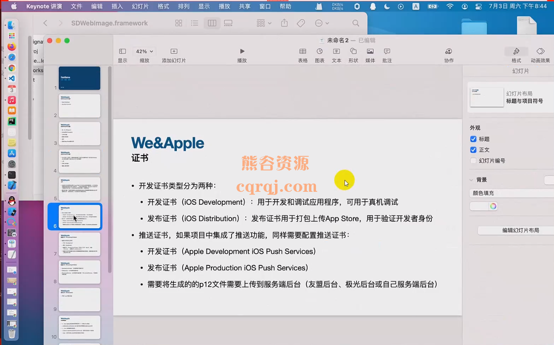
Task: Open the 媒体 media picker
Action: (x=370, y=55)
